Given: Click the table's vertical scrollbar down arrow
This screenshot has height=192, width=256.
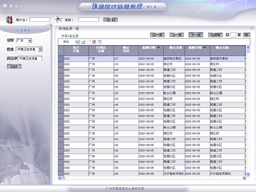Looking at the screenshot, I should coord(248,174).
